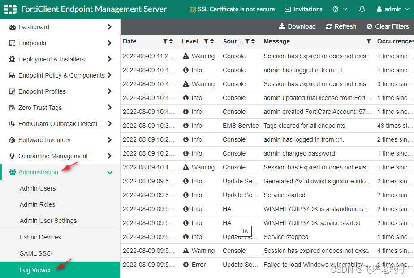414x278 pixels.
Task: Click the FortiGuard Outbreak Detection icon
Action: click(x=12, y=124)
